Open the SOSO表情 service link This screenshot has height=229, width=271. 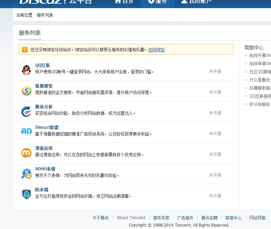coord(45,169)
